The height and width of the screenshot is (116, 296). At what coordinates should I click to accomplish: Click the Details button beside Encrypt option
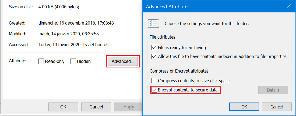(x=273, y=90)
